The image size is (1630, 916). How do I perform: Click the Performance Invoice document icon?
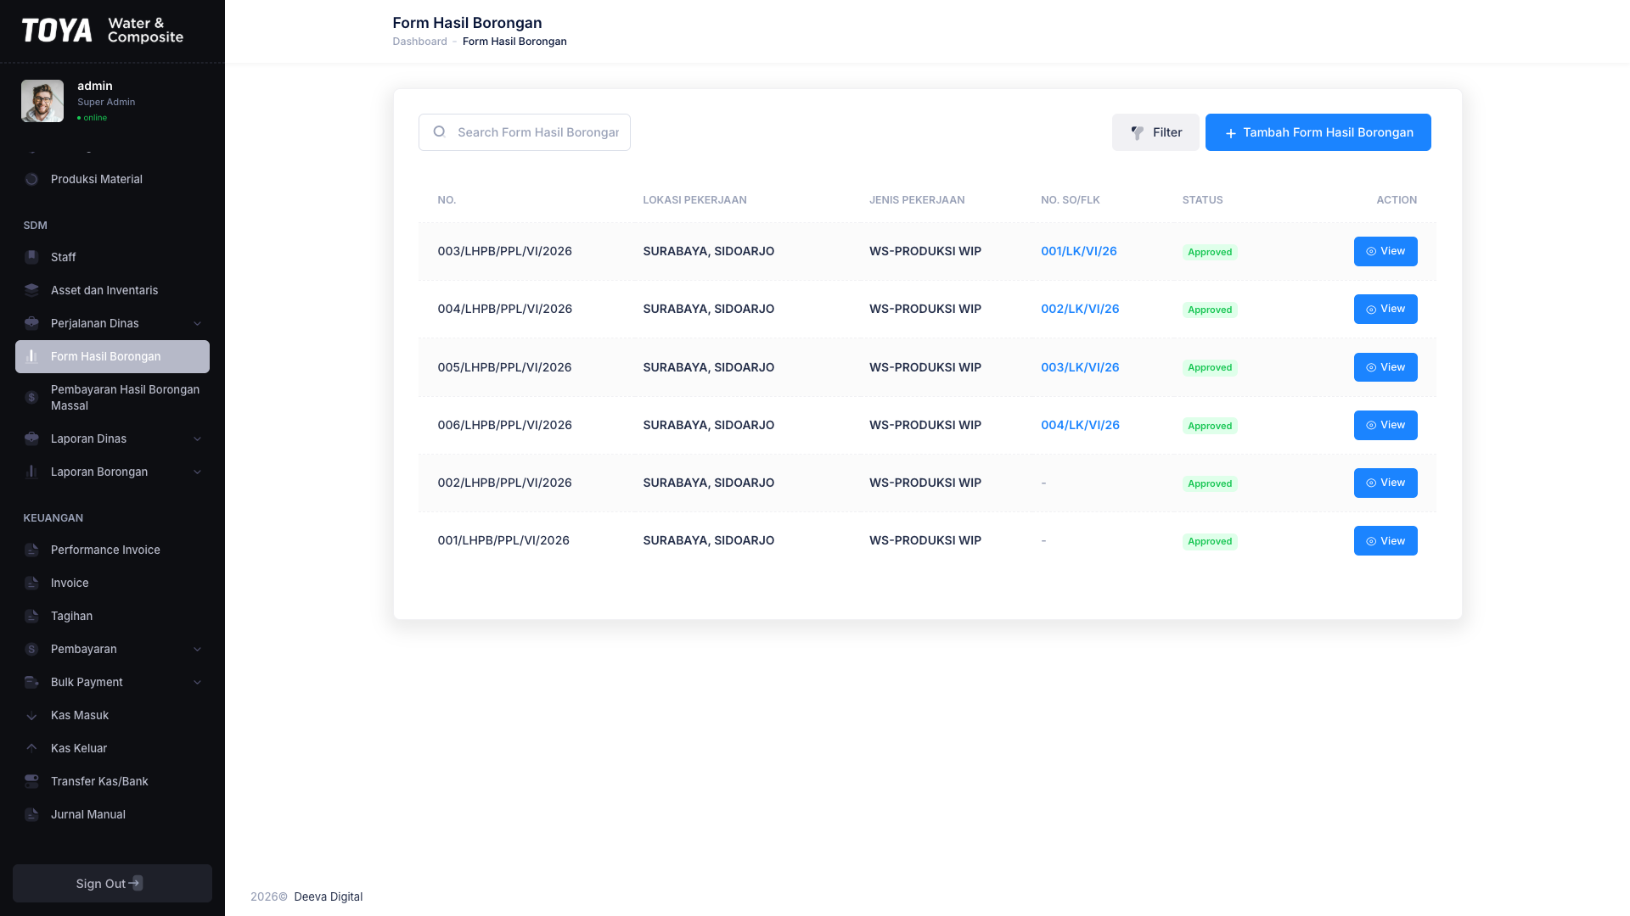coord(31,550)
